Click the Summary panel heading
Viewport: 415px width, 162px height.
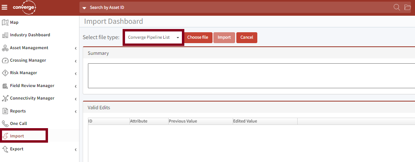pos(98,53)
